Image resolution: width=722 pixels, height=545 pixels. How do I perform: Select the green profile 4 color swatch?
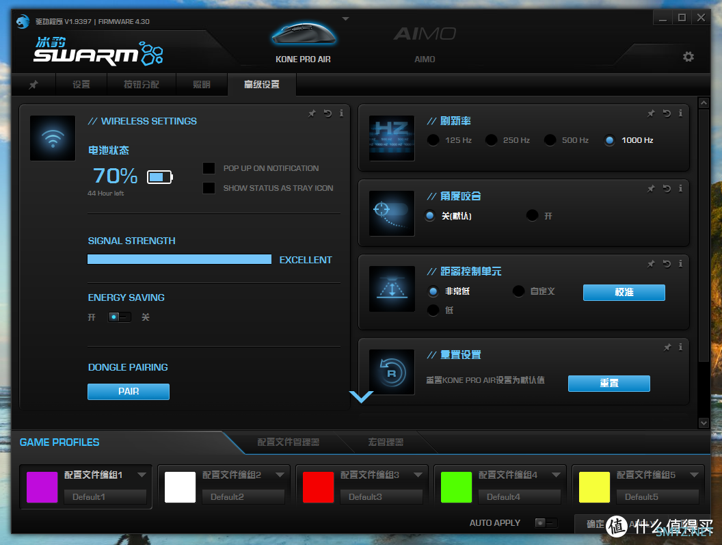456,487
